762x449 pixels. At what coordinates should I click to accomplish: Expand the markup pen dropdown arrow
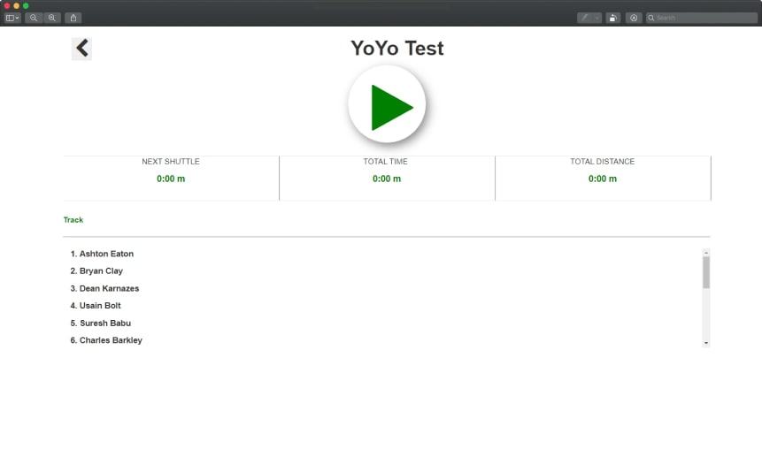pos(597,18)
